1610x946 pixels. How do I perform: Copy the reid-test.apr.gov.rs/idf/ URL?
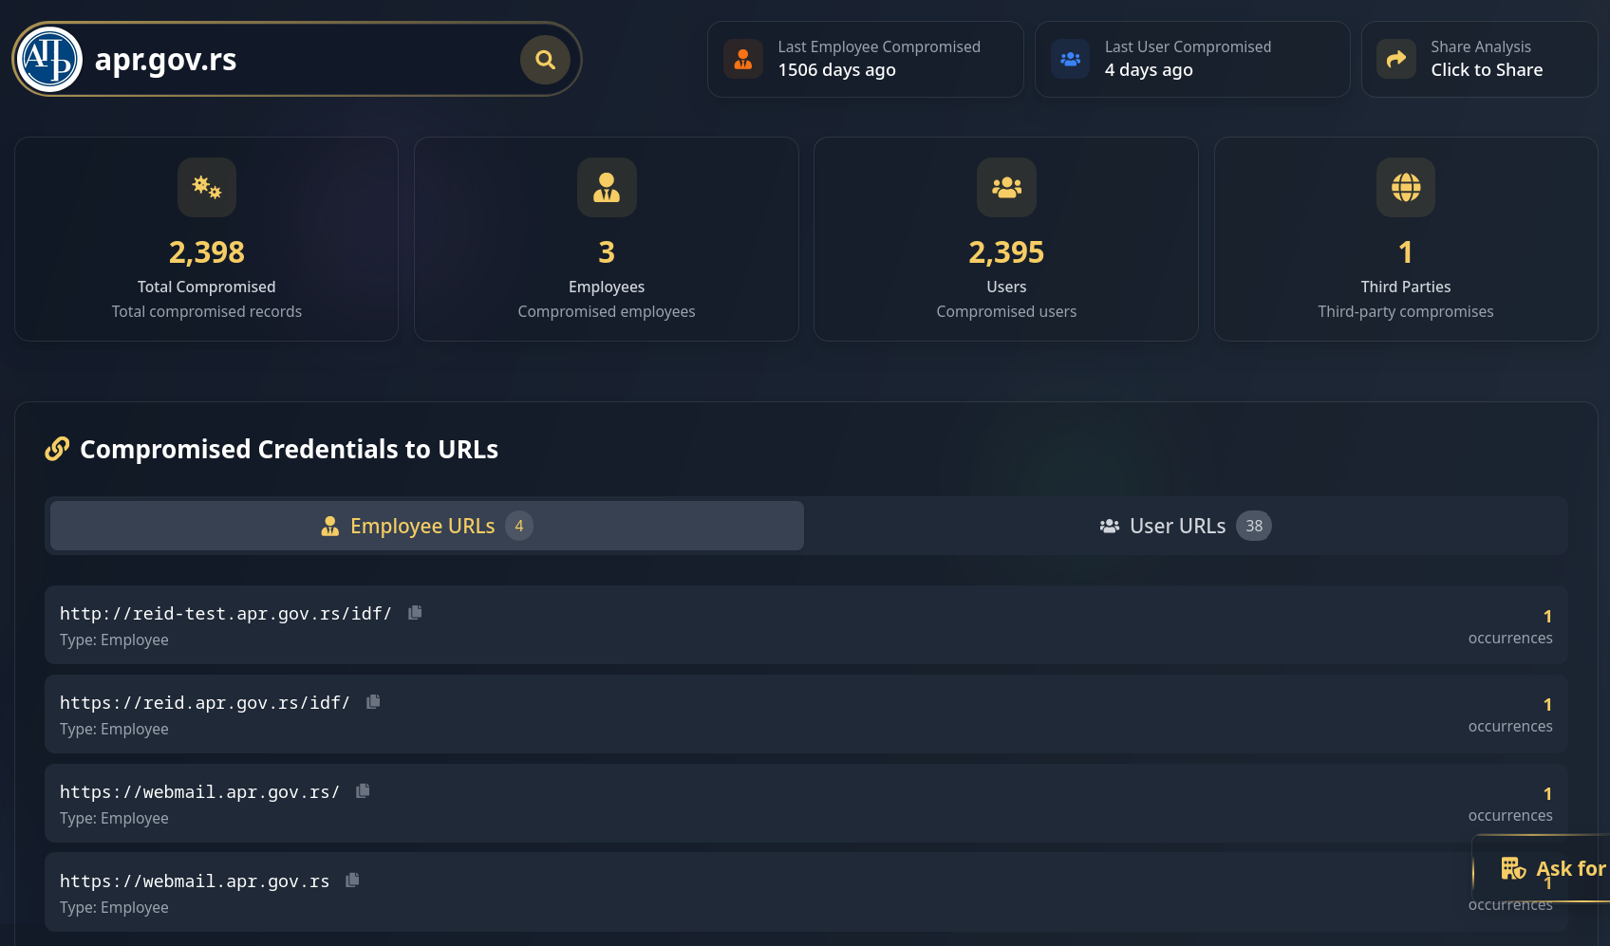tap(415, 613)
